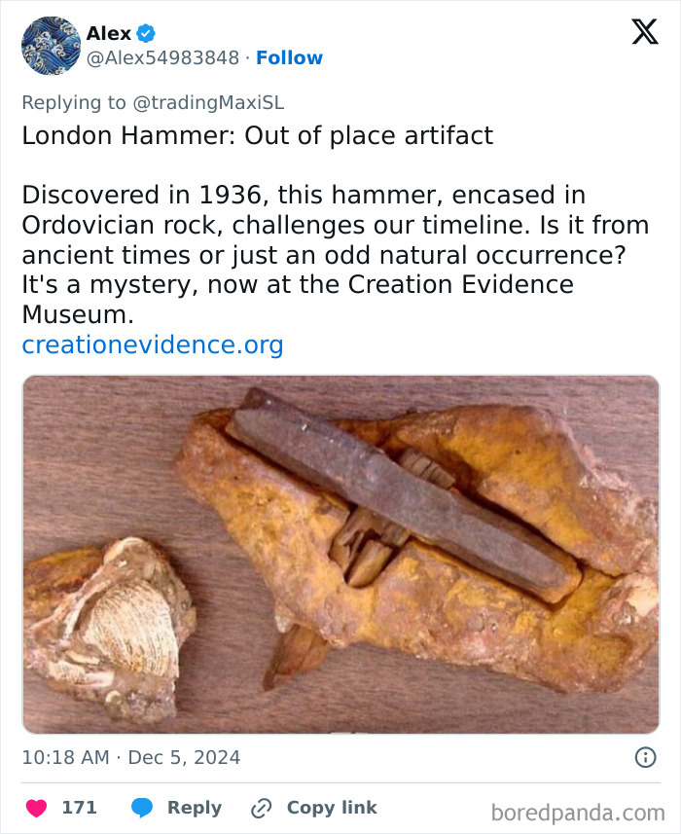Open the creationevidence.org link

[152, 344]
